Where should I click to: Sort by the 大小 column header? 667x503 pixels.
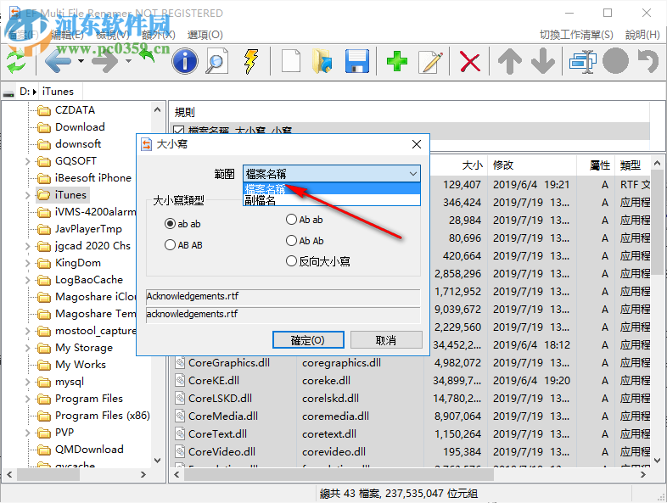(x=459, y=165)
